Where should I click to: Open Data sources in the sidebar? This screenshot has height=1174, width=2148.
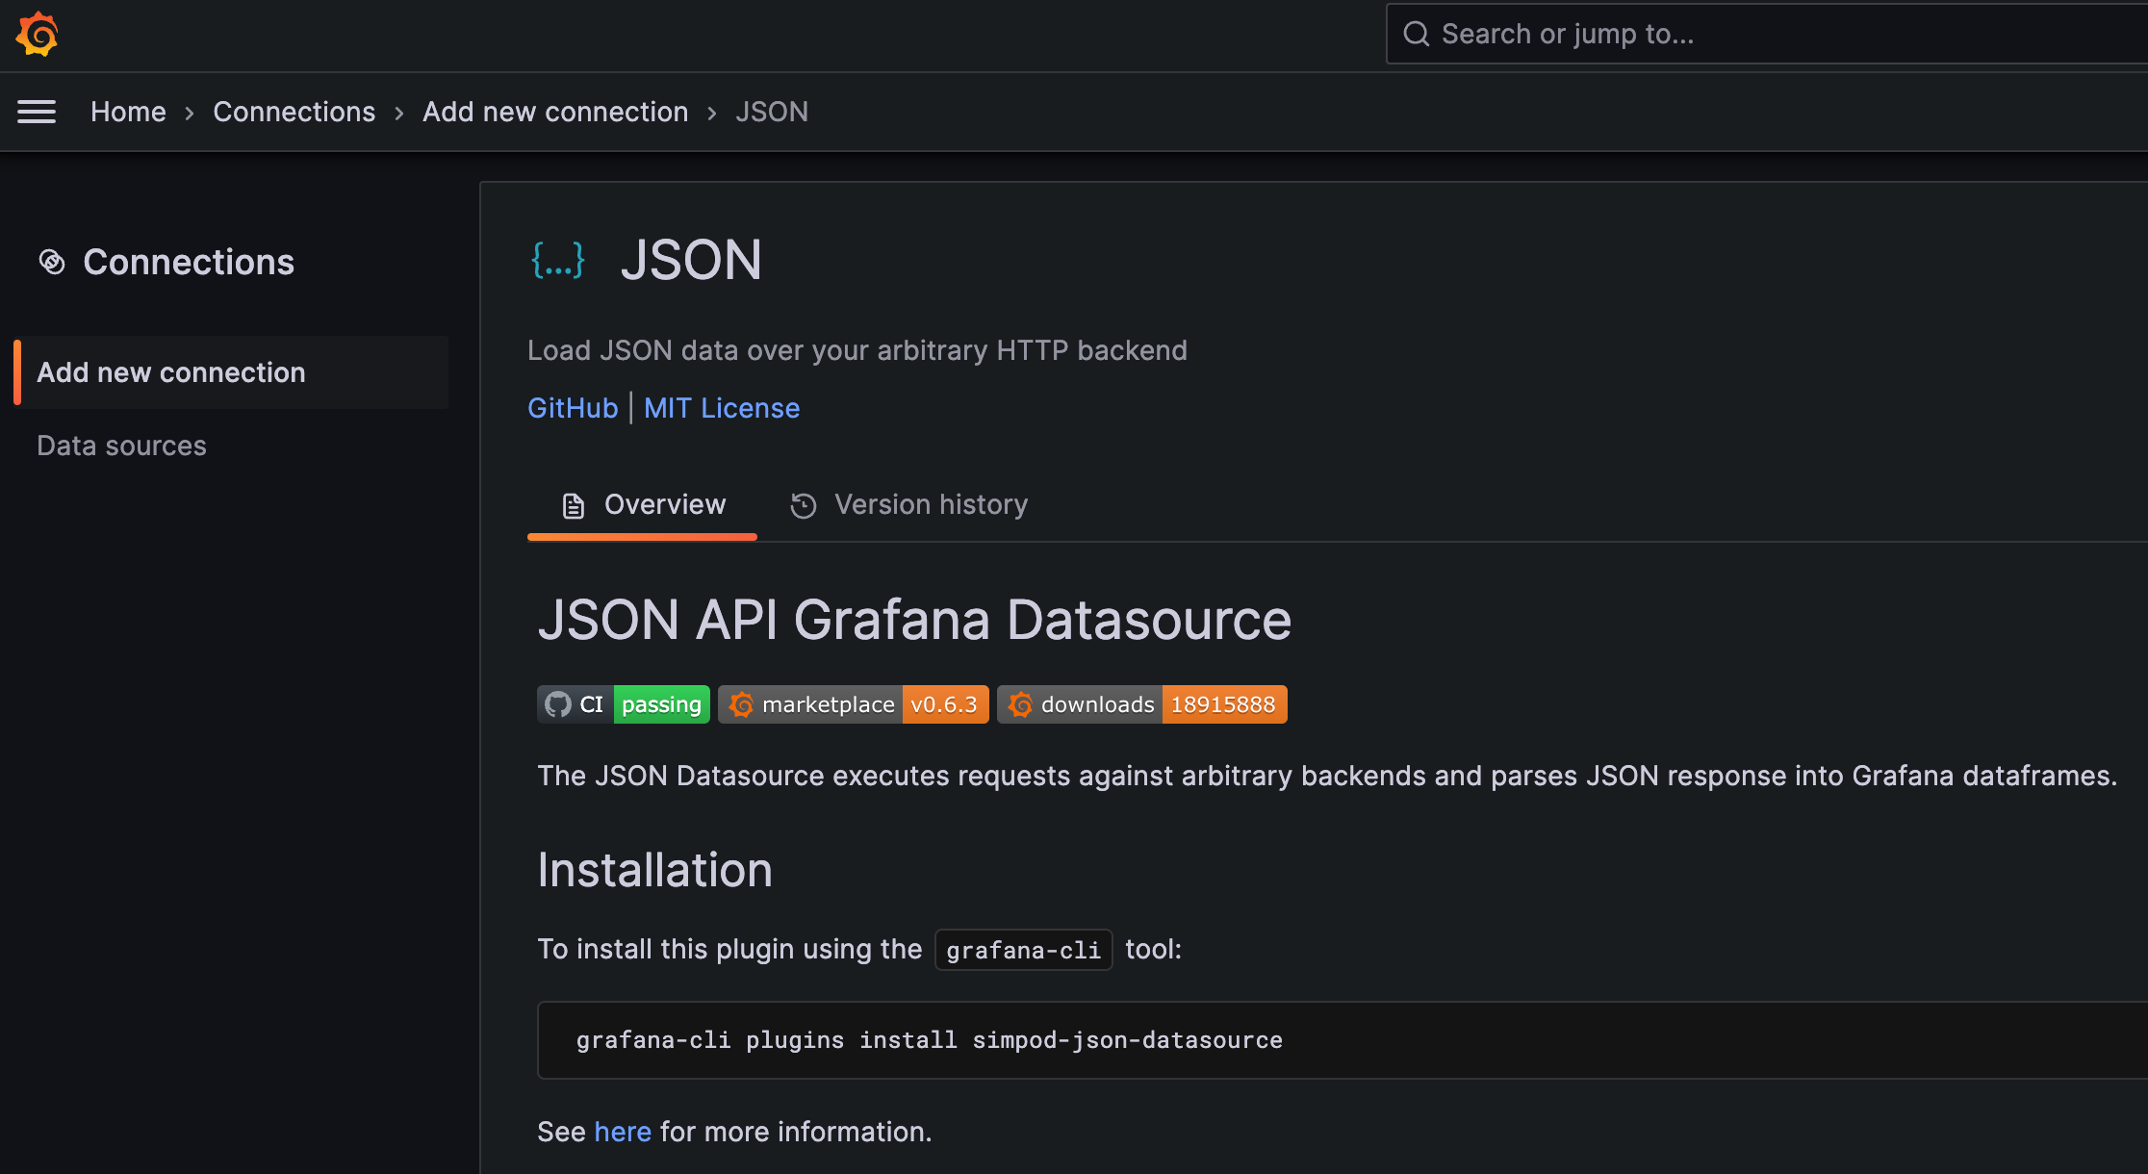pyautogui.click(x=121, y=446)
